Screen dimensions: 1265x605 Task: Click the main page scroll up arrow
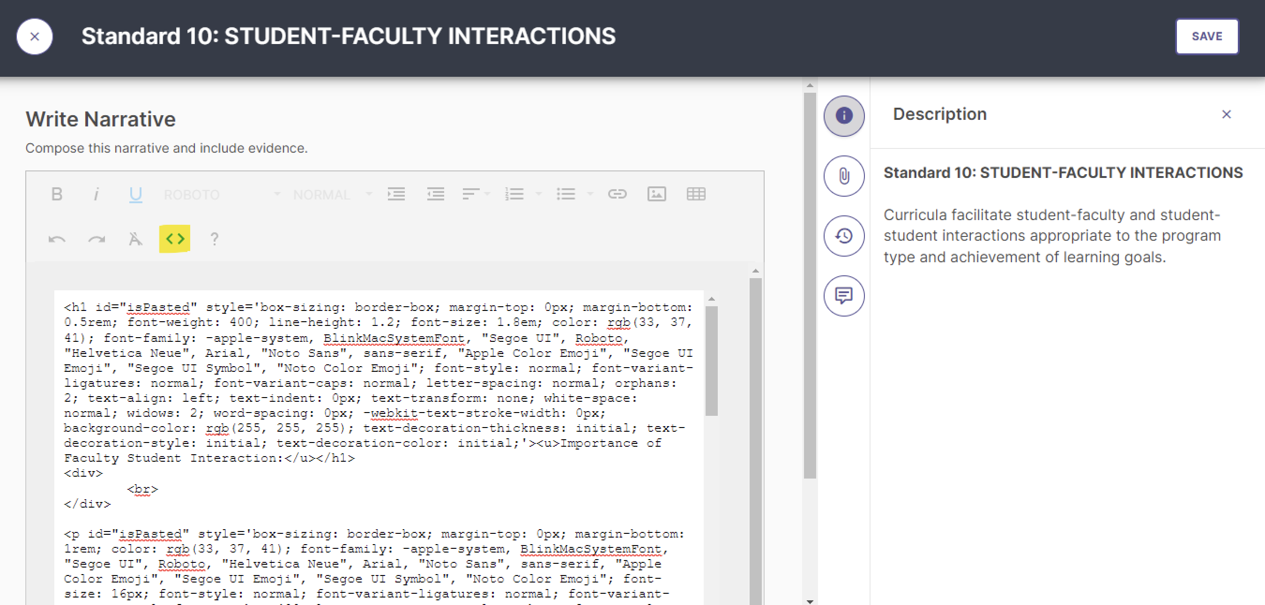810,85
